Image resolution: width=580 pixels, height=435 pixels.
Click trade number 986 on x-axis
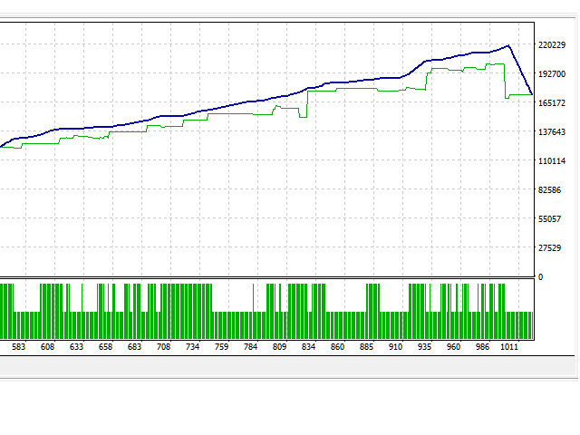[x=482, y=347]
